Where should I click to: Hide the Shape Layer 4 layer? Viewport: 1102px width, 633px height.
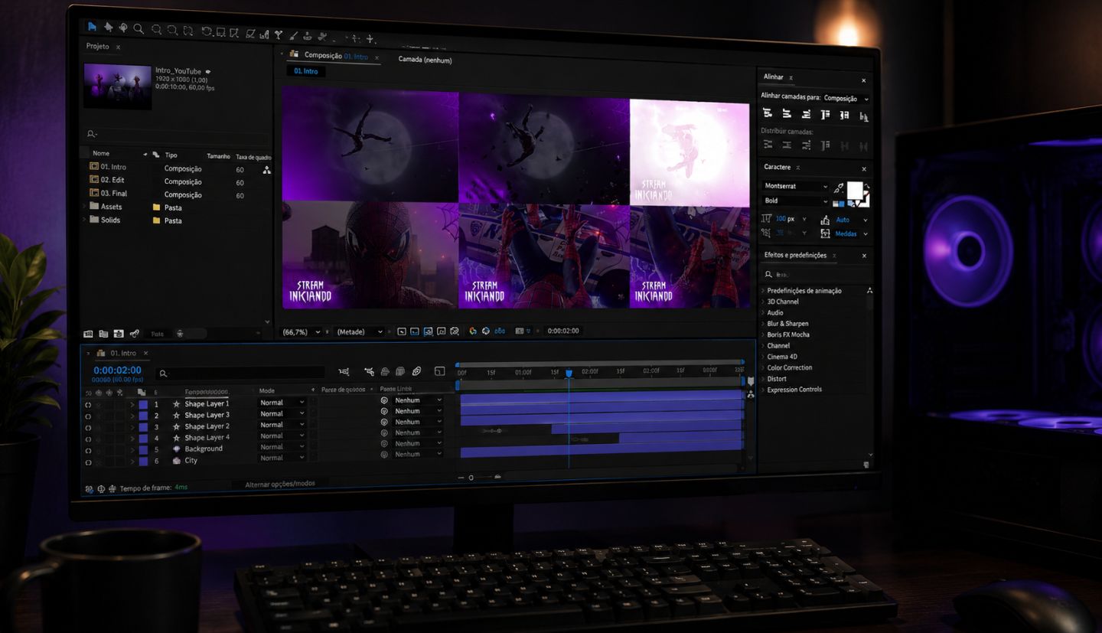pyautogui.click(x=88, y=439)
